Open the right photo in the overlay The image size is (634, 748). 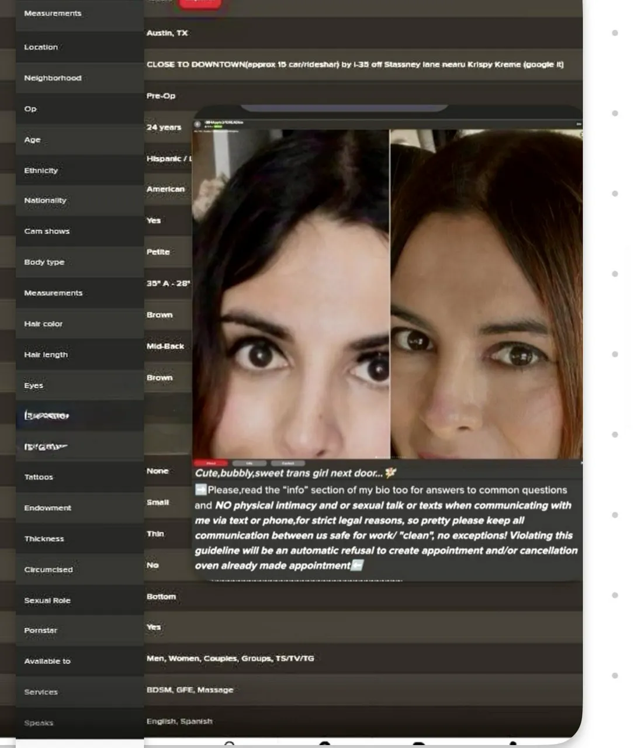click(486, 292)
